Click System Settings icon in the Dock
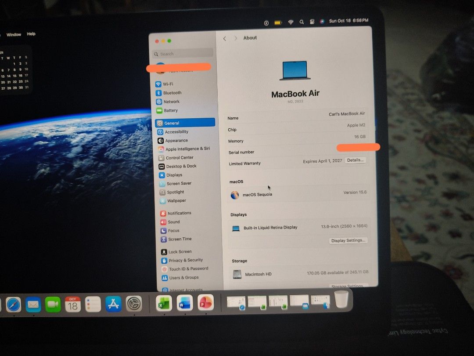 click(134, 304)
